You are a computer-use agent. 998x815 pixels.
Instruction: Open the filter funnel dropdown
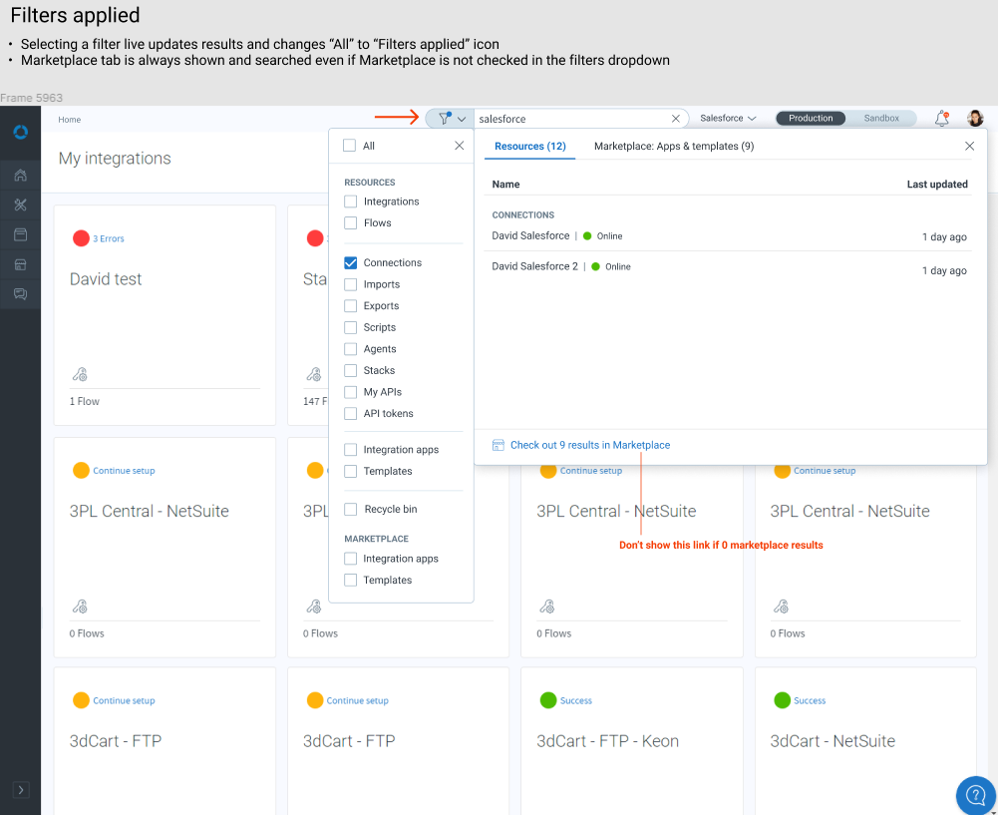click(x=451, y=119)
